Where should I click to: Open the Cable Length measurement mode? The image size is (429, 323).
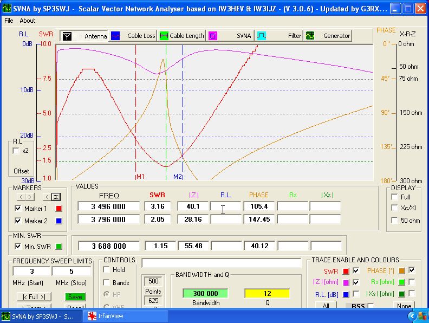point(182,36)
